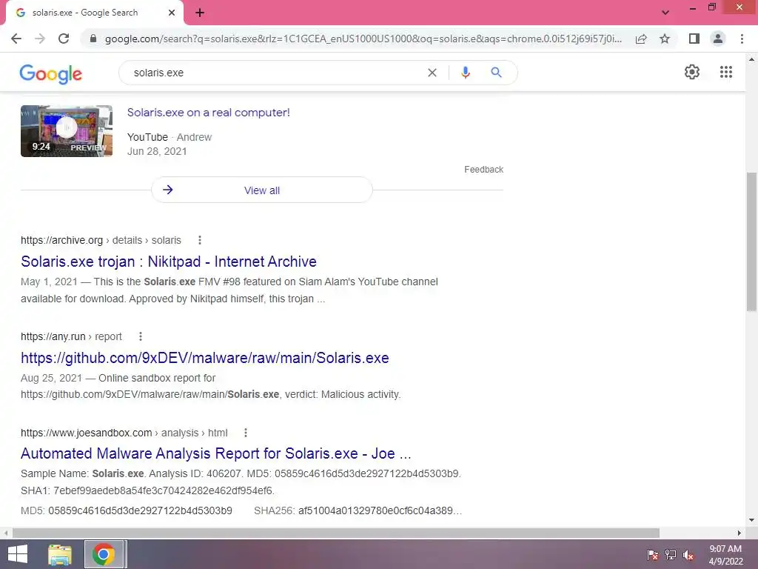Viewport: 758px width, 569px height.
Task: Open the Chrome side panel
Action: click(694, 39)
